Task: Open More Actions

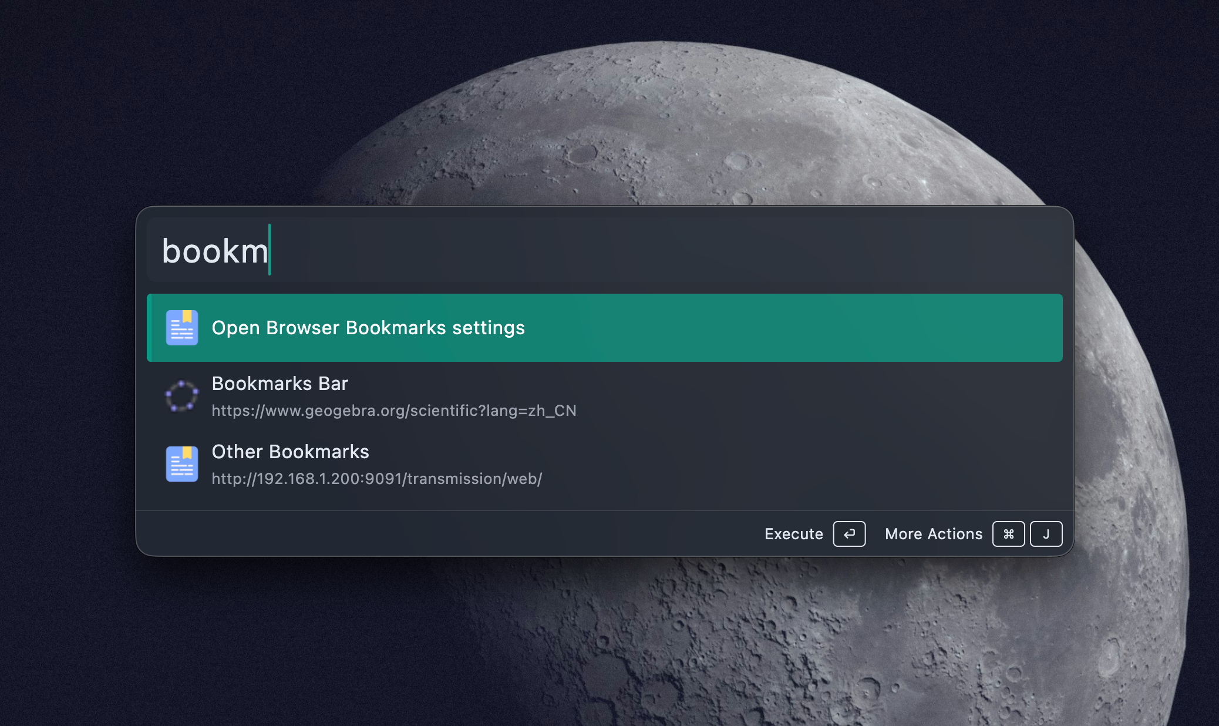Action: 934,534
